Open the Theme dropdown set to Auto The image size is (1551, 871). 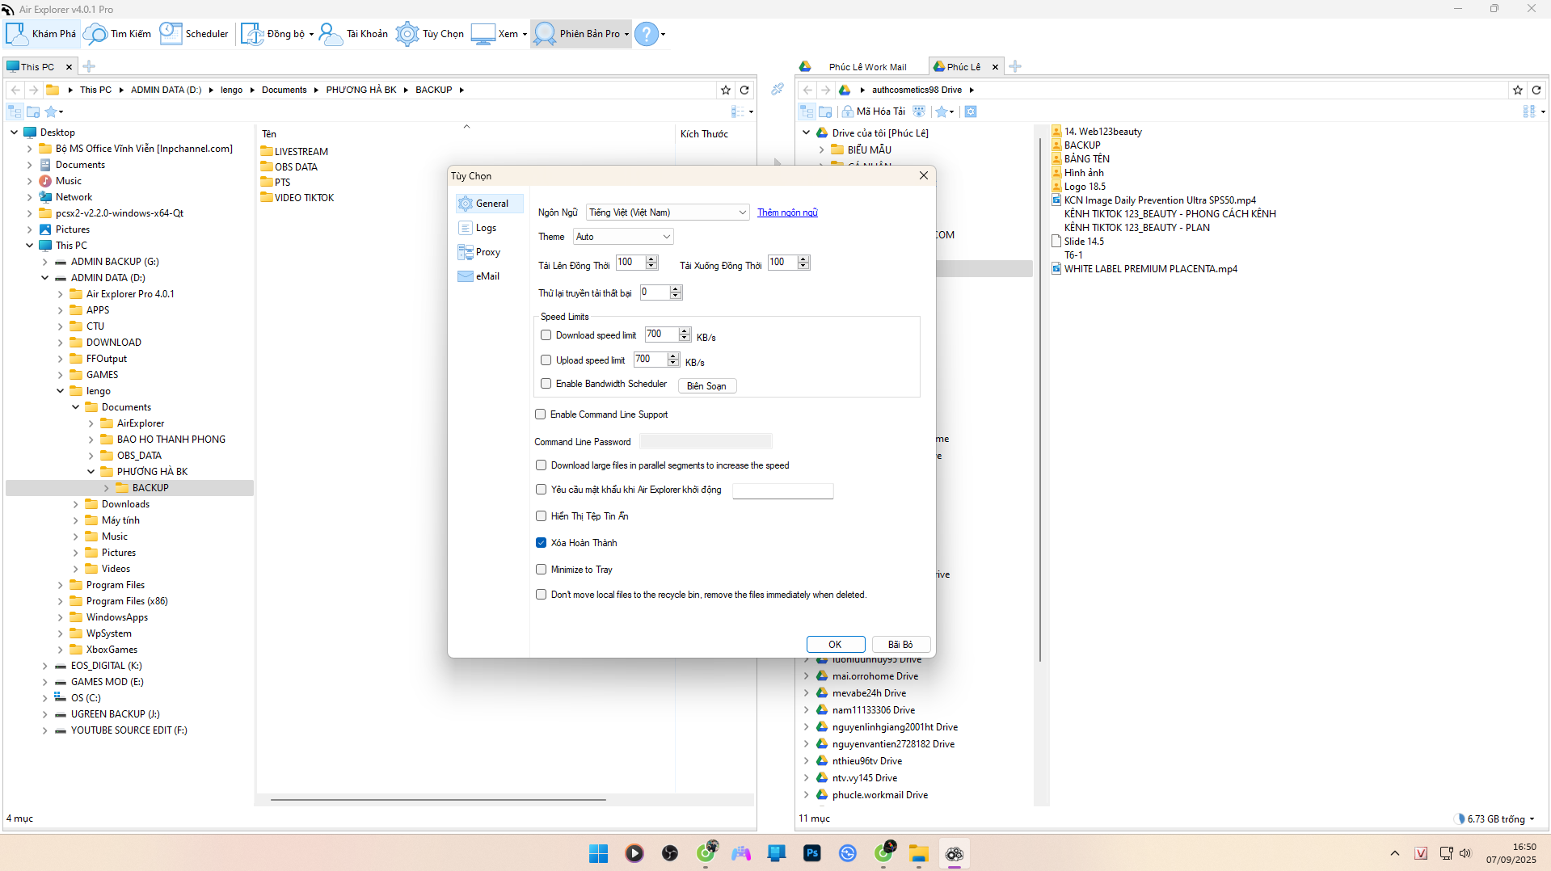point(623,237)
